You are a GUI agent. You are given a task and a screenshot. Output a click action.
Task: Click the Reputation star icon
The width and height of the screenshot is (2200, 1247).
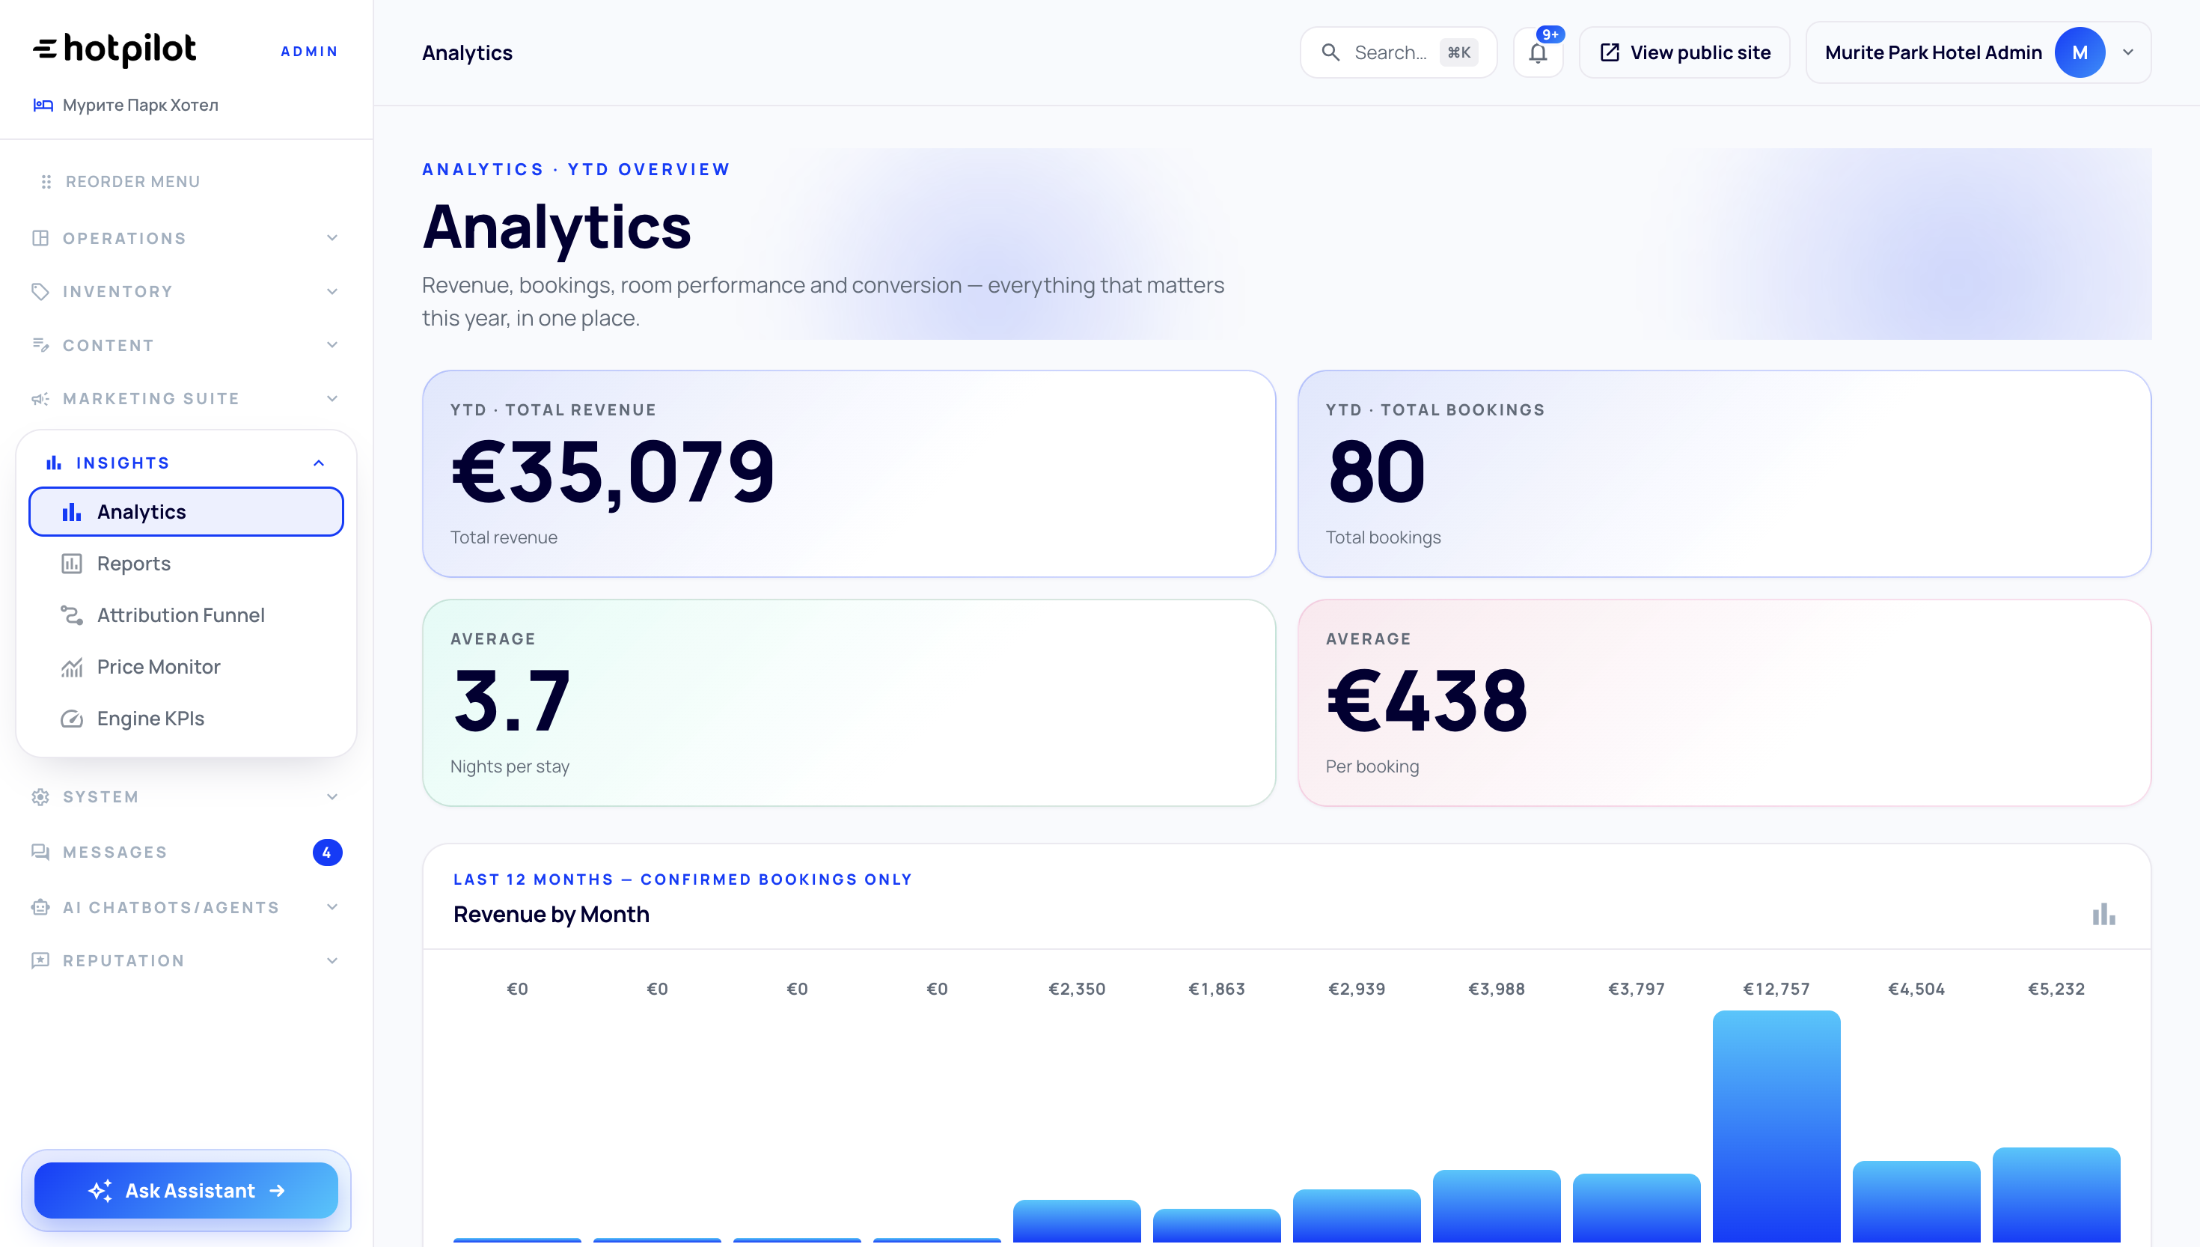coord(40,961)
